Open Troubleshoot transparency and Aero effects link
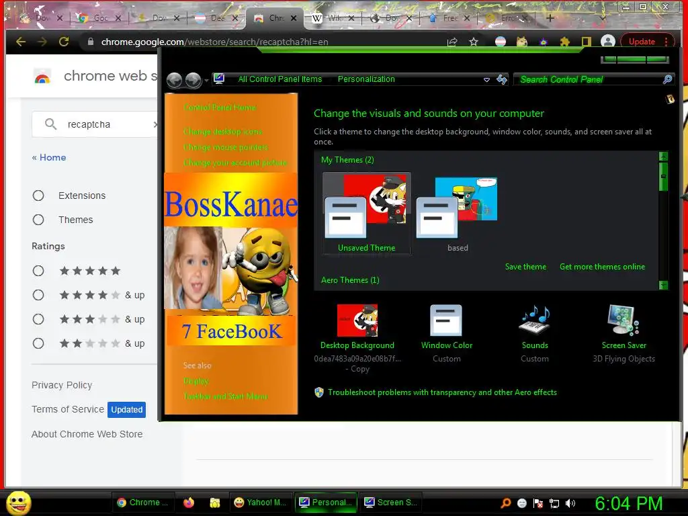 pos(442,392)
